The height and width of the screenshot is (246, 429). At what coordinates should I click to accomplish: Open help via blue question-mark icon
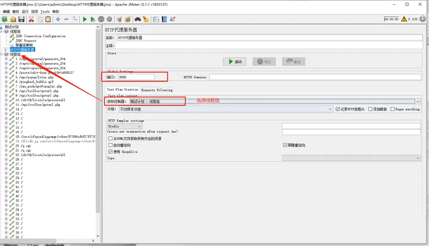pos(164,19)
